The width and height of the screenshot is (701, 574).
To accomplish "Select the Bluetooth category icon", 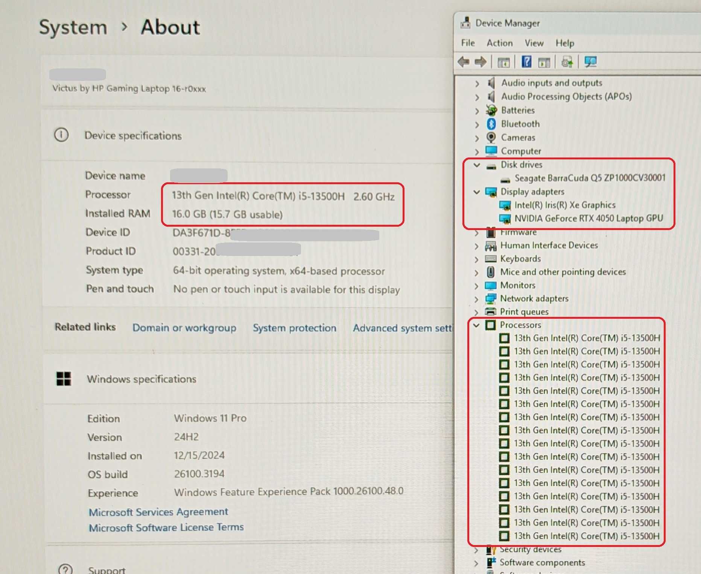I will [x=491, y=124].
